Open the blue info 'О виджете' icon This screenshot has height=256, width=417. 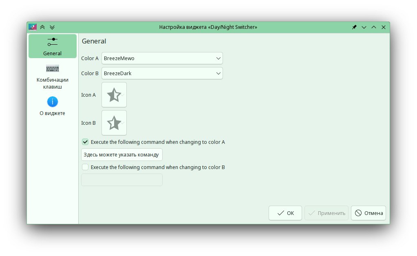pos(52,102)
